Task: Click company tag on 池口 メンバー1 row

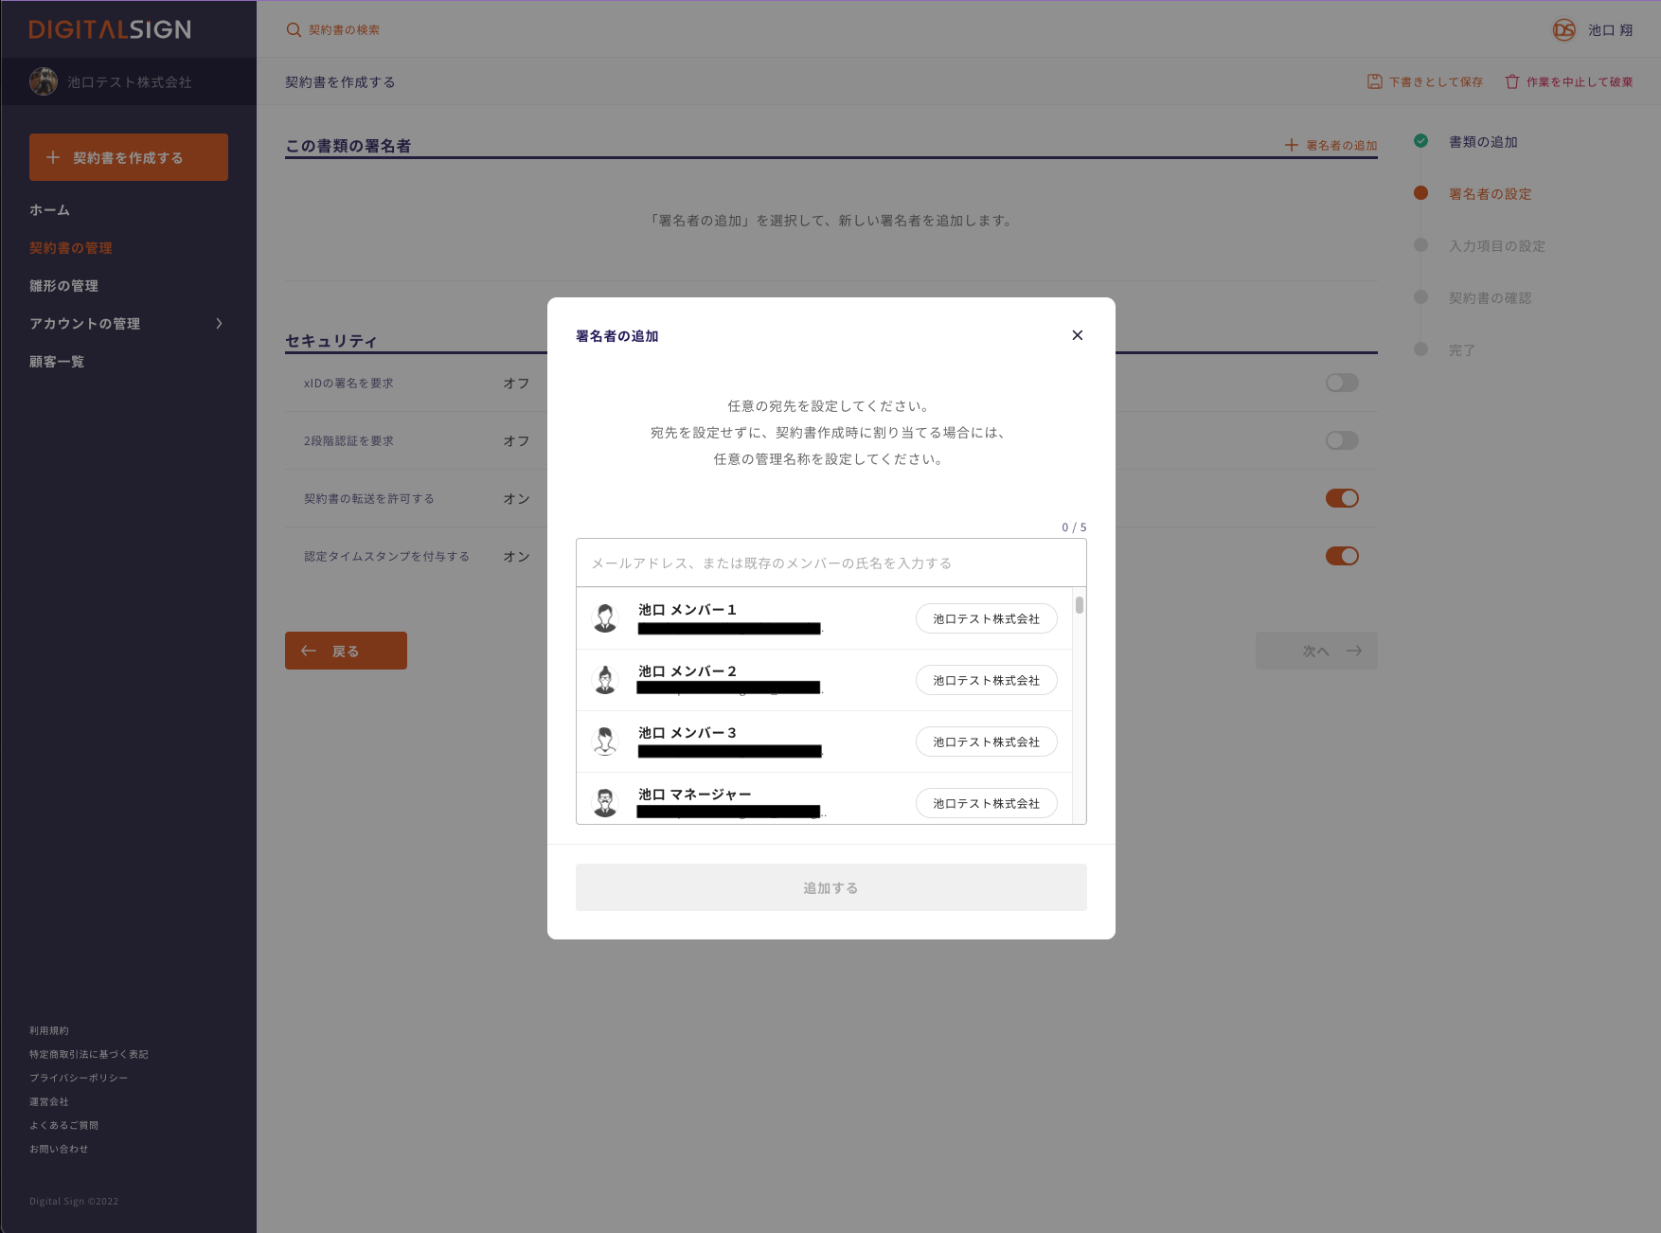Action: click(x=987, y=618)
